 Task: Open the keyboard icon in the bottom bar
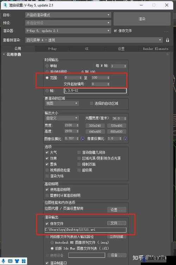pyautogui.click(x=10, y=261)
